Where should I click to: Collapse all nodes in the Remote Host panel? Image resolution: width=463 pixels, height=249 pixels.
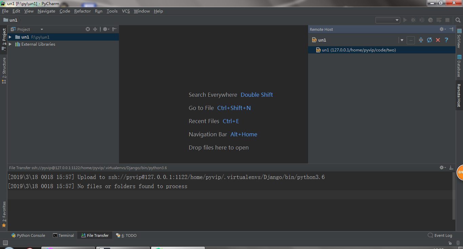[x=421, y=40]
